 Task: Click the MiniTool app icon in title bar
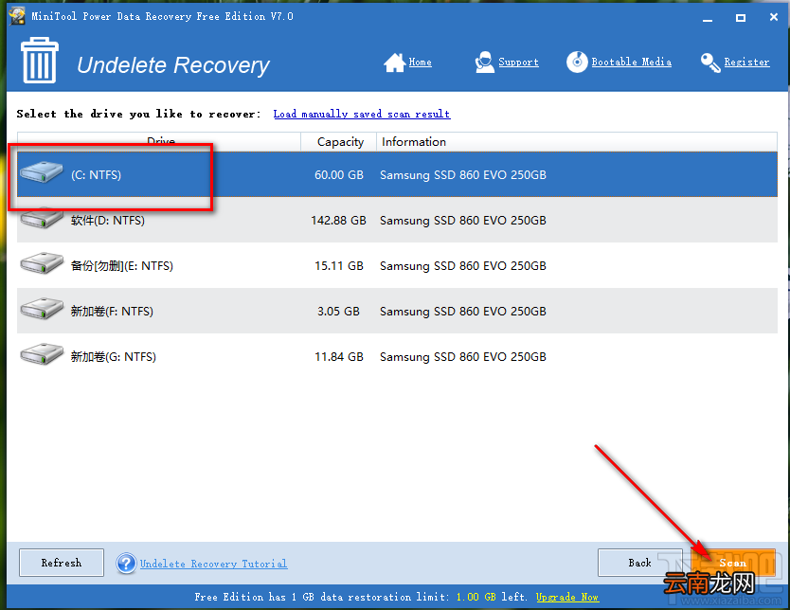coord(17,16)
